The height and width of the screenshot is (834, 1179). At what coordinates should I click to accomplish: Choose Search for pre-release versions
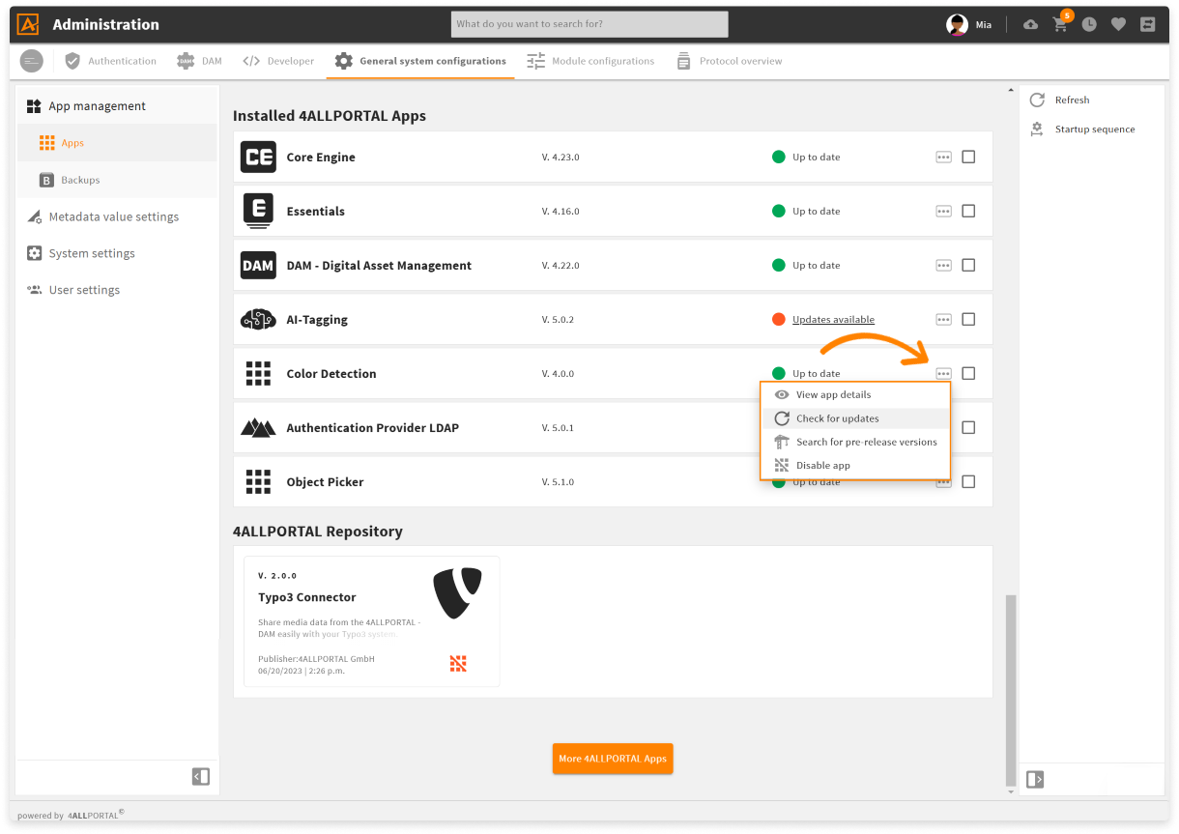(855, 443)
